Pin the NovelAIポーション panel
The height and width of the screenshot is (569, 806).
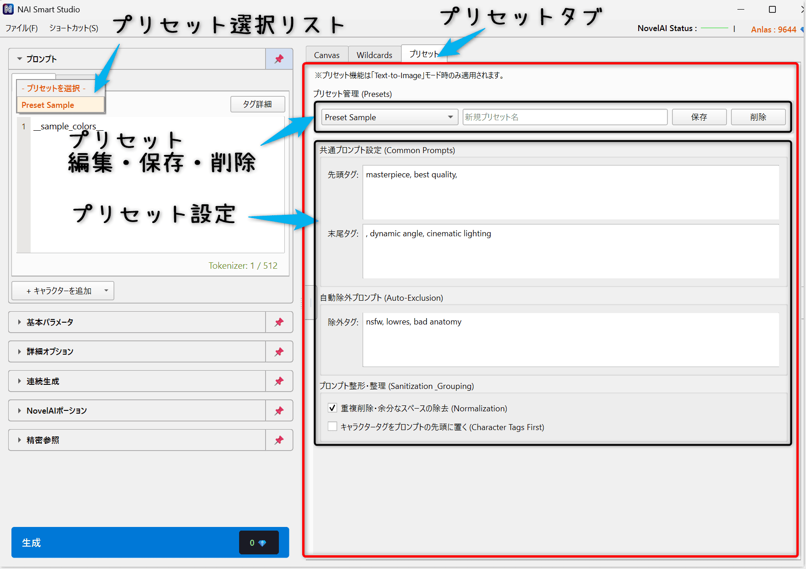pyautogui.click(x=279, y=410)
